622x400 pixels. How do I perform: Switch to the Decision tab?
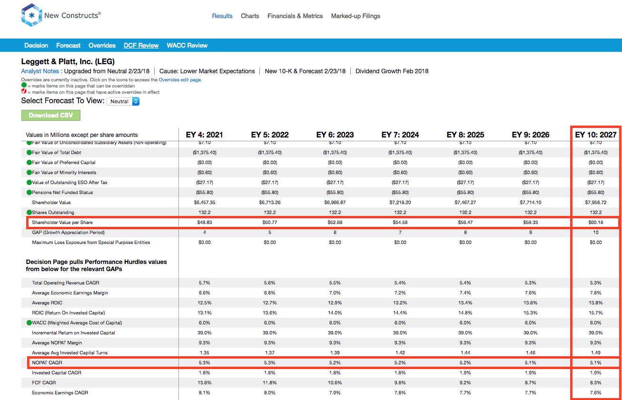tap(36, 46)
